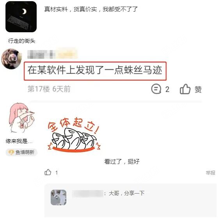Click the gold coin icon in 鱼塘萌新 badge
Screen dimensions: 220x220
[x=11, y=152]
